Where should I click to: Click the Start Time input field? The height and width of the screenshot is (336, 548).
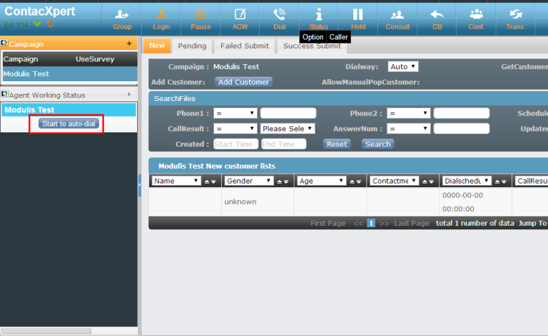(x=235, y=144)
